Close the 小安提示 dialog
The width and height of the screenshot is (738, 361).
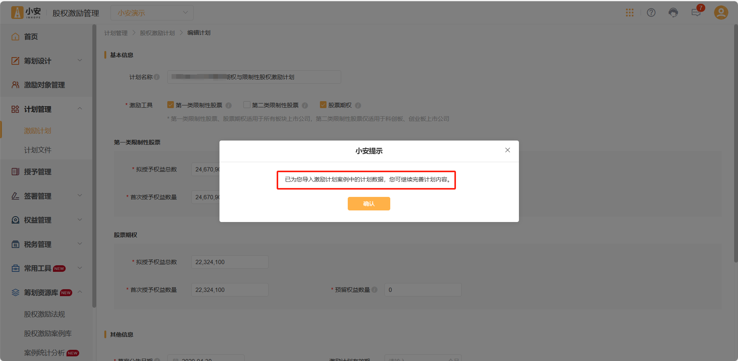point(508,150)
